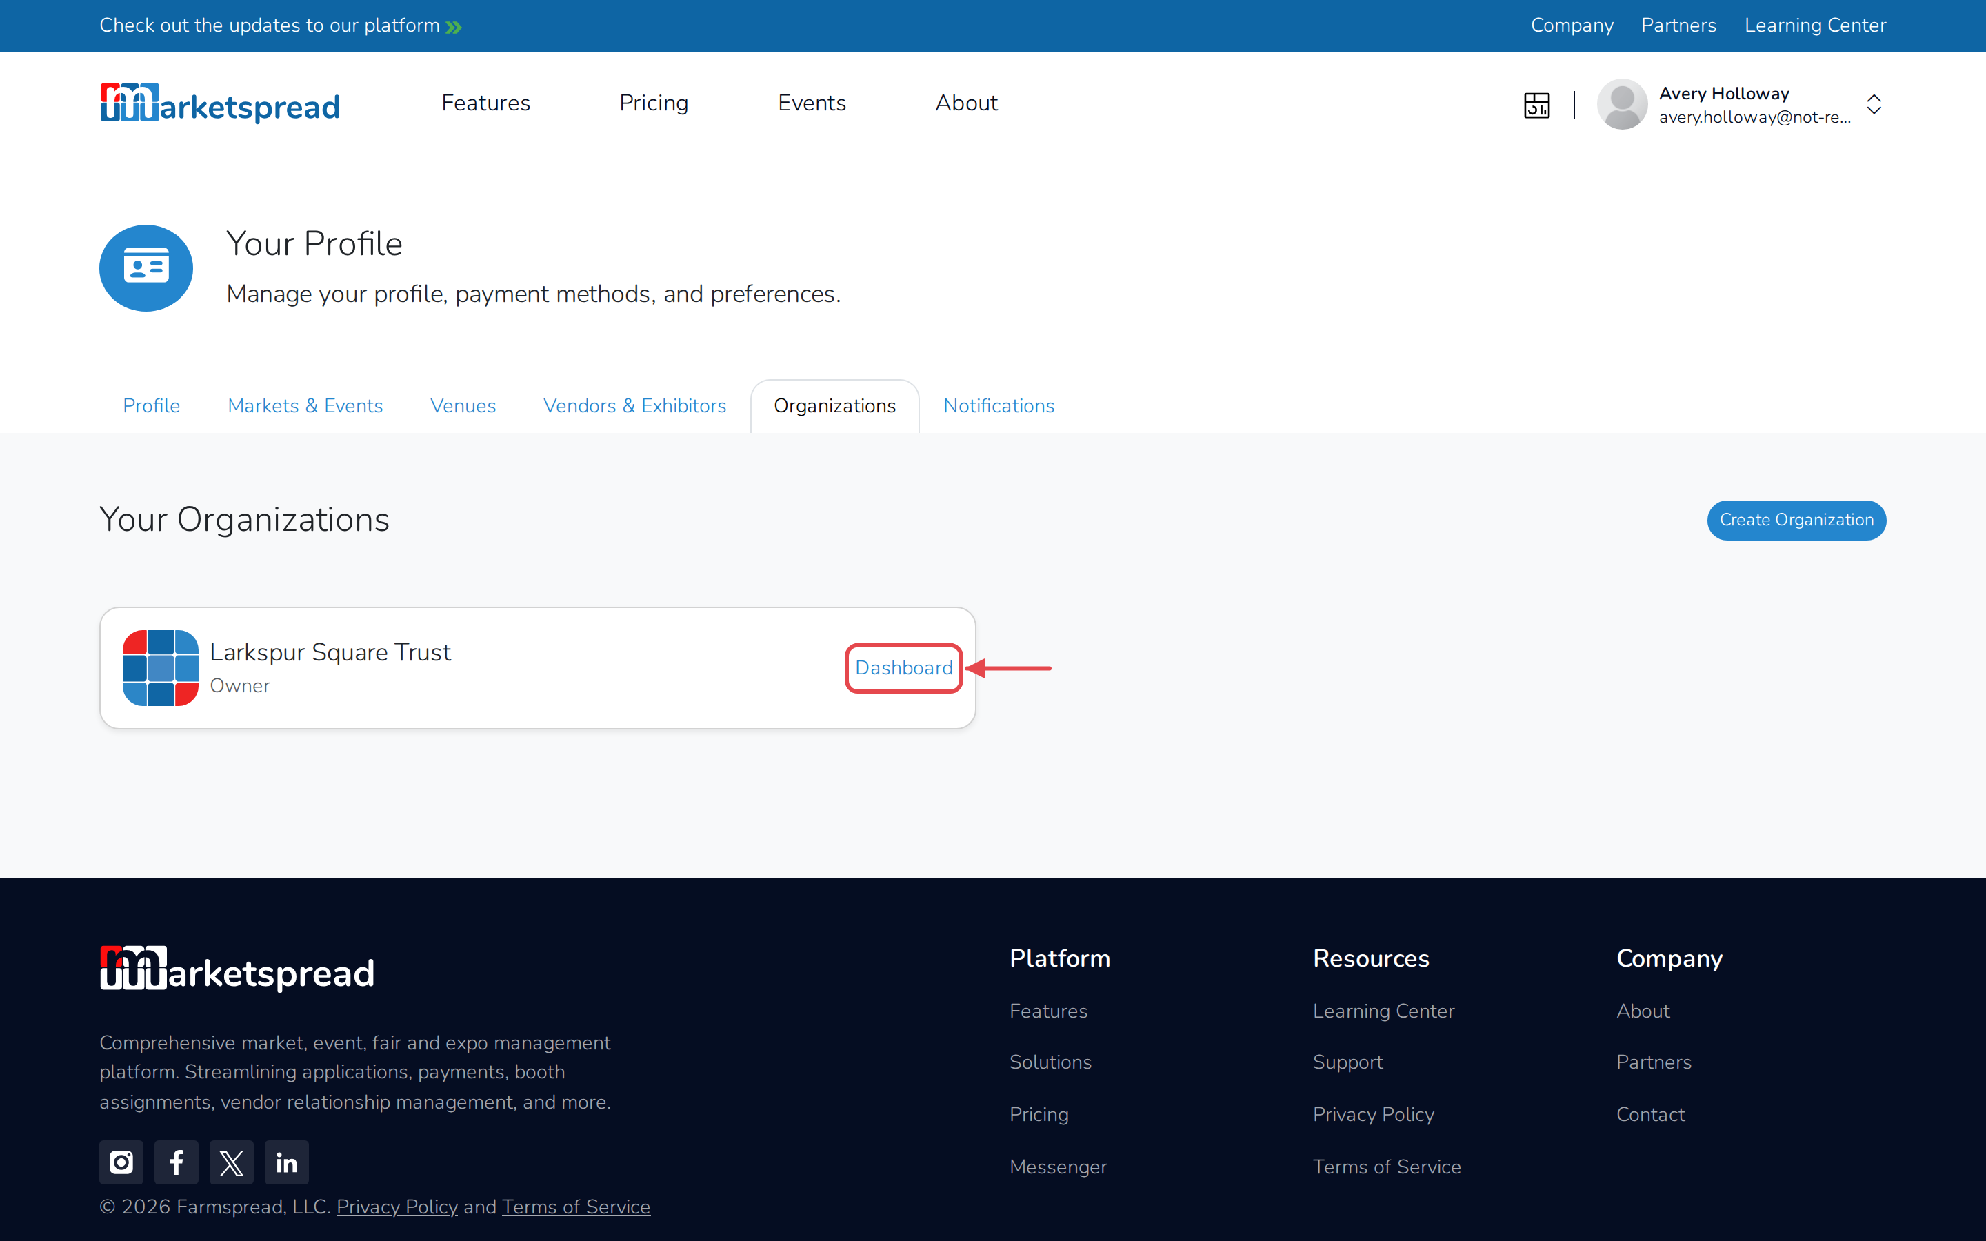Viewport: 1986px width, 1241px height.
Task: Open Learning Center in top bar
Action: click(1815, 26)
